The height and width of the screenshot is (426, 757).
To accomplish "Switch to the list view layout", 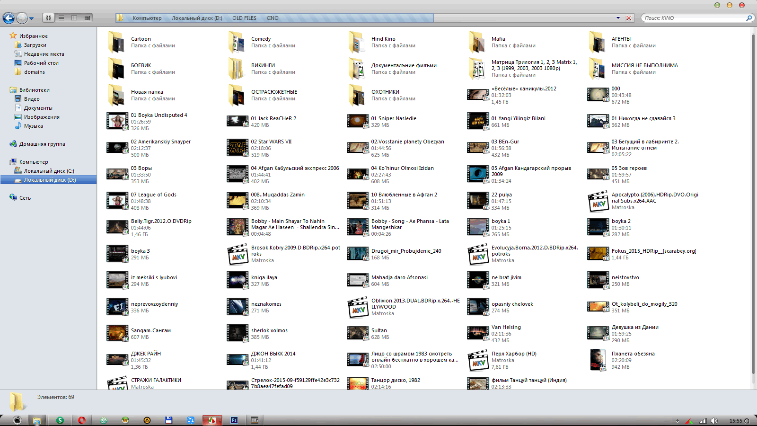I will (61, 18).
